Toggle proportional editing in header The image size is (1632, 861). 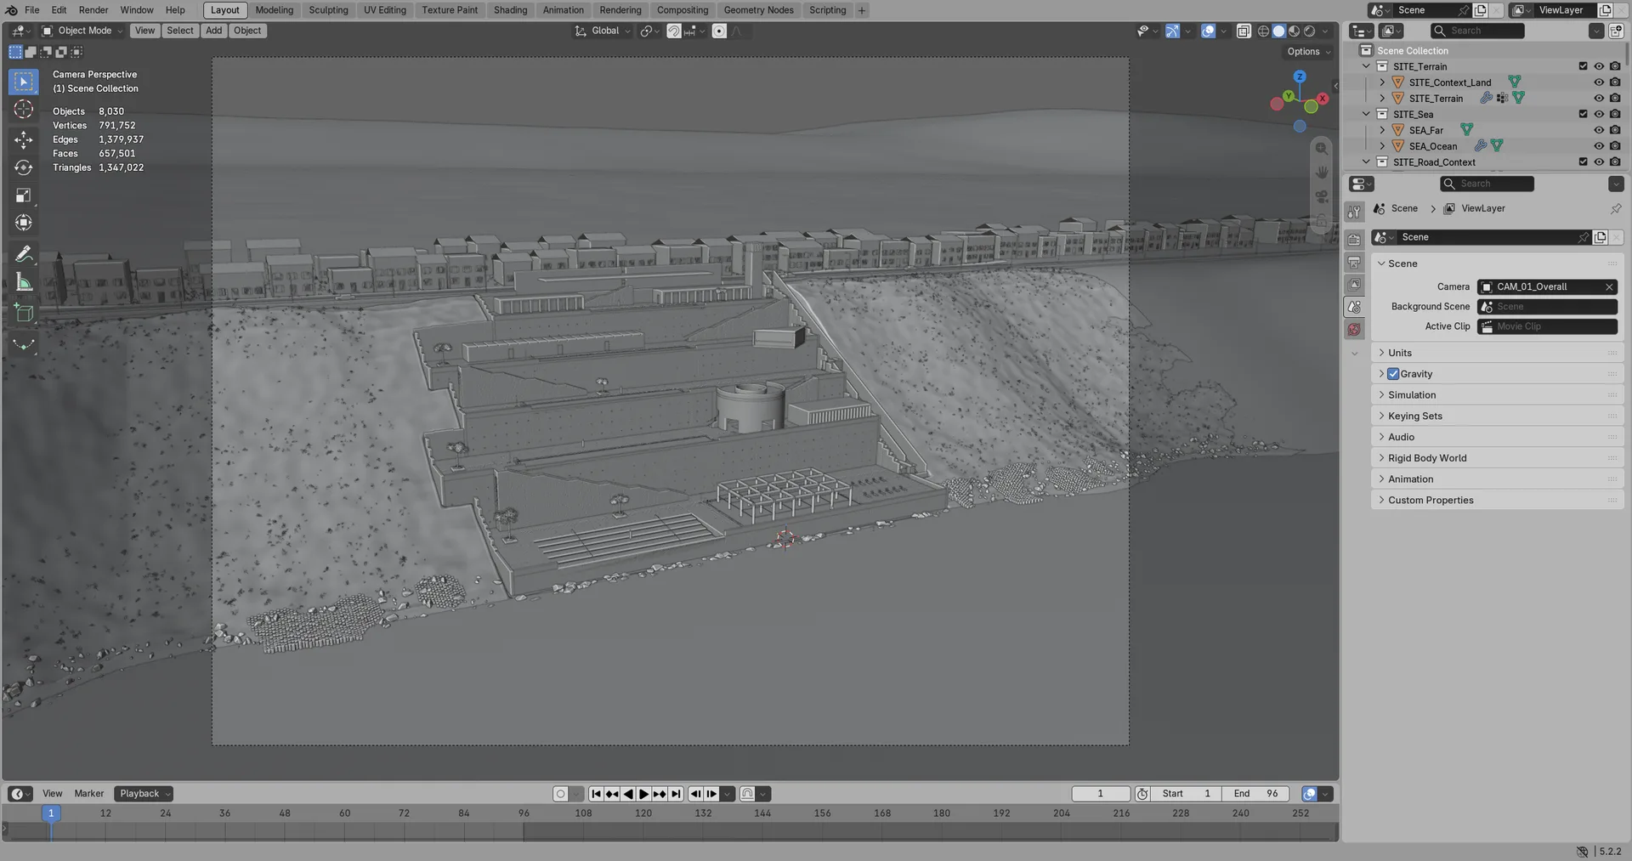tap(719, 31)
